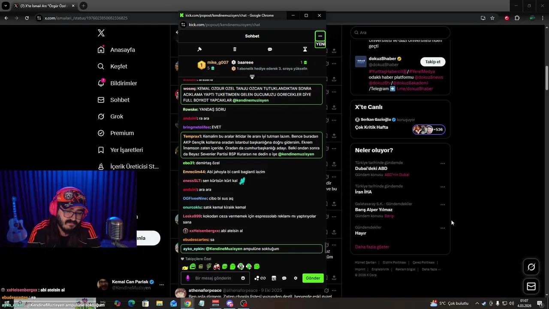Click the moderation hammer icon in Kick chat
Image resolution: width=549 pixels, height=309 pixels.
click(199, 49)
